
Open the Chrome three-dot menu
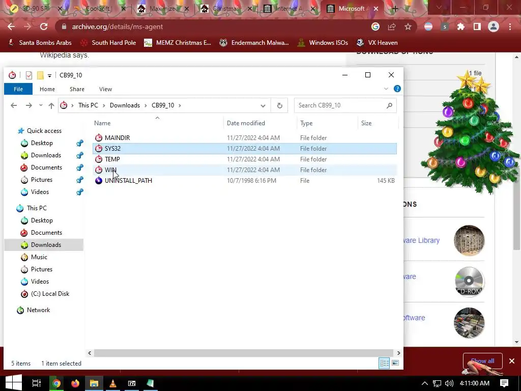[510, 26]
